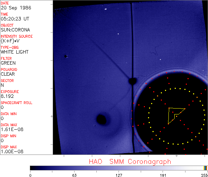Screen dimensions: 208x177
Task: Click the CLEAR polaroid value
Action: tap(8, 74)
